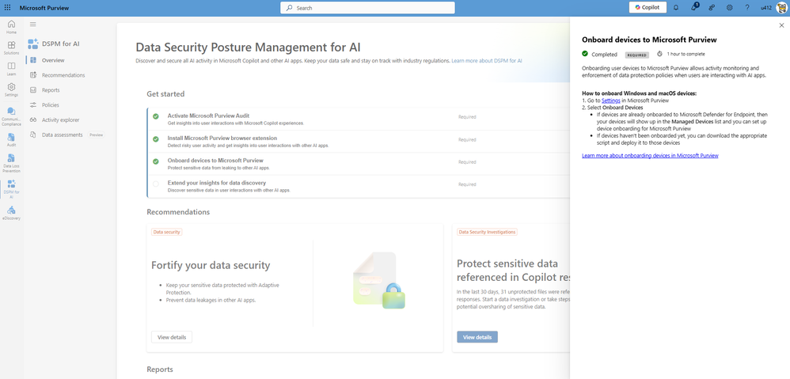This screenshot has width=790, height=379.
Task: Open Audit in left rail
Action: (11, 139)
